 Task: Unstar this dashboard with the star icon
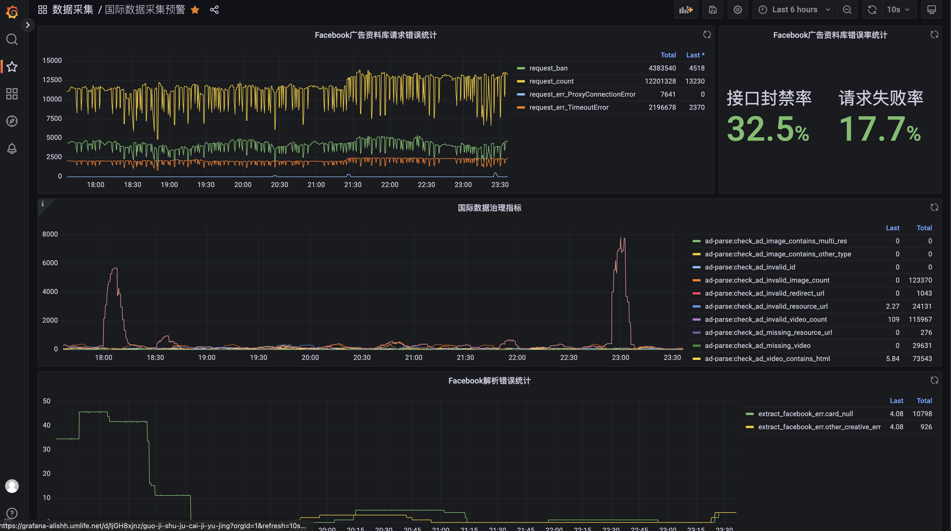pyautogui.click(x=195, y=10)
